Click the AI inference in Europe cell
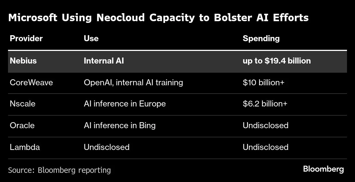 click(x=125, y=103)
